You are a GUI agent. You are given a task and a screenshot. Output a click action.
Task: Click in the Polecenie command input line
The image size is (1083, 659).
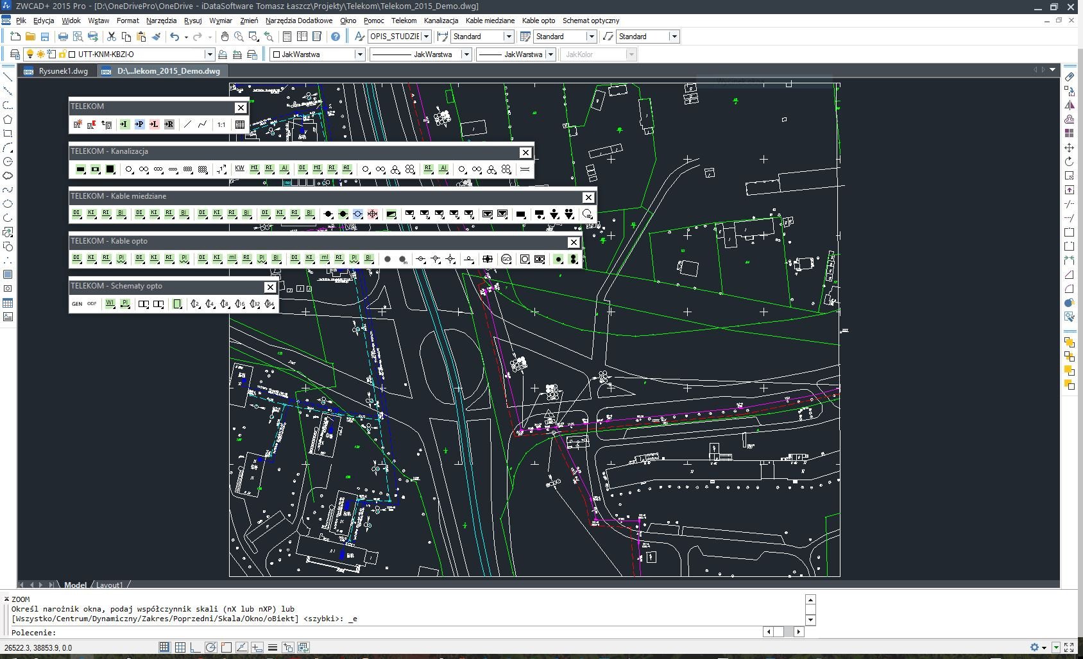tap(385, 632)
